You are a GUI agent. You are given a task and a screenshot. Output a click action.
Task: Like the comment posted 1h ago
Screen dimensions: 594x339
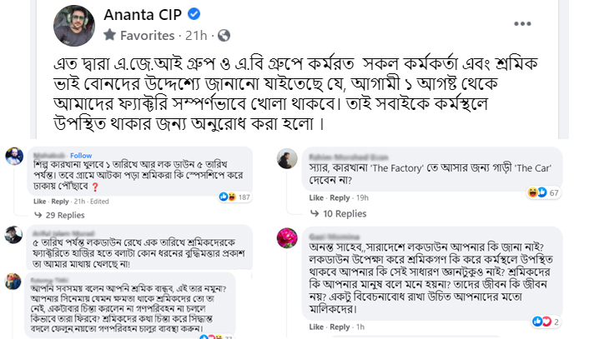[x=316, y=327]
